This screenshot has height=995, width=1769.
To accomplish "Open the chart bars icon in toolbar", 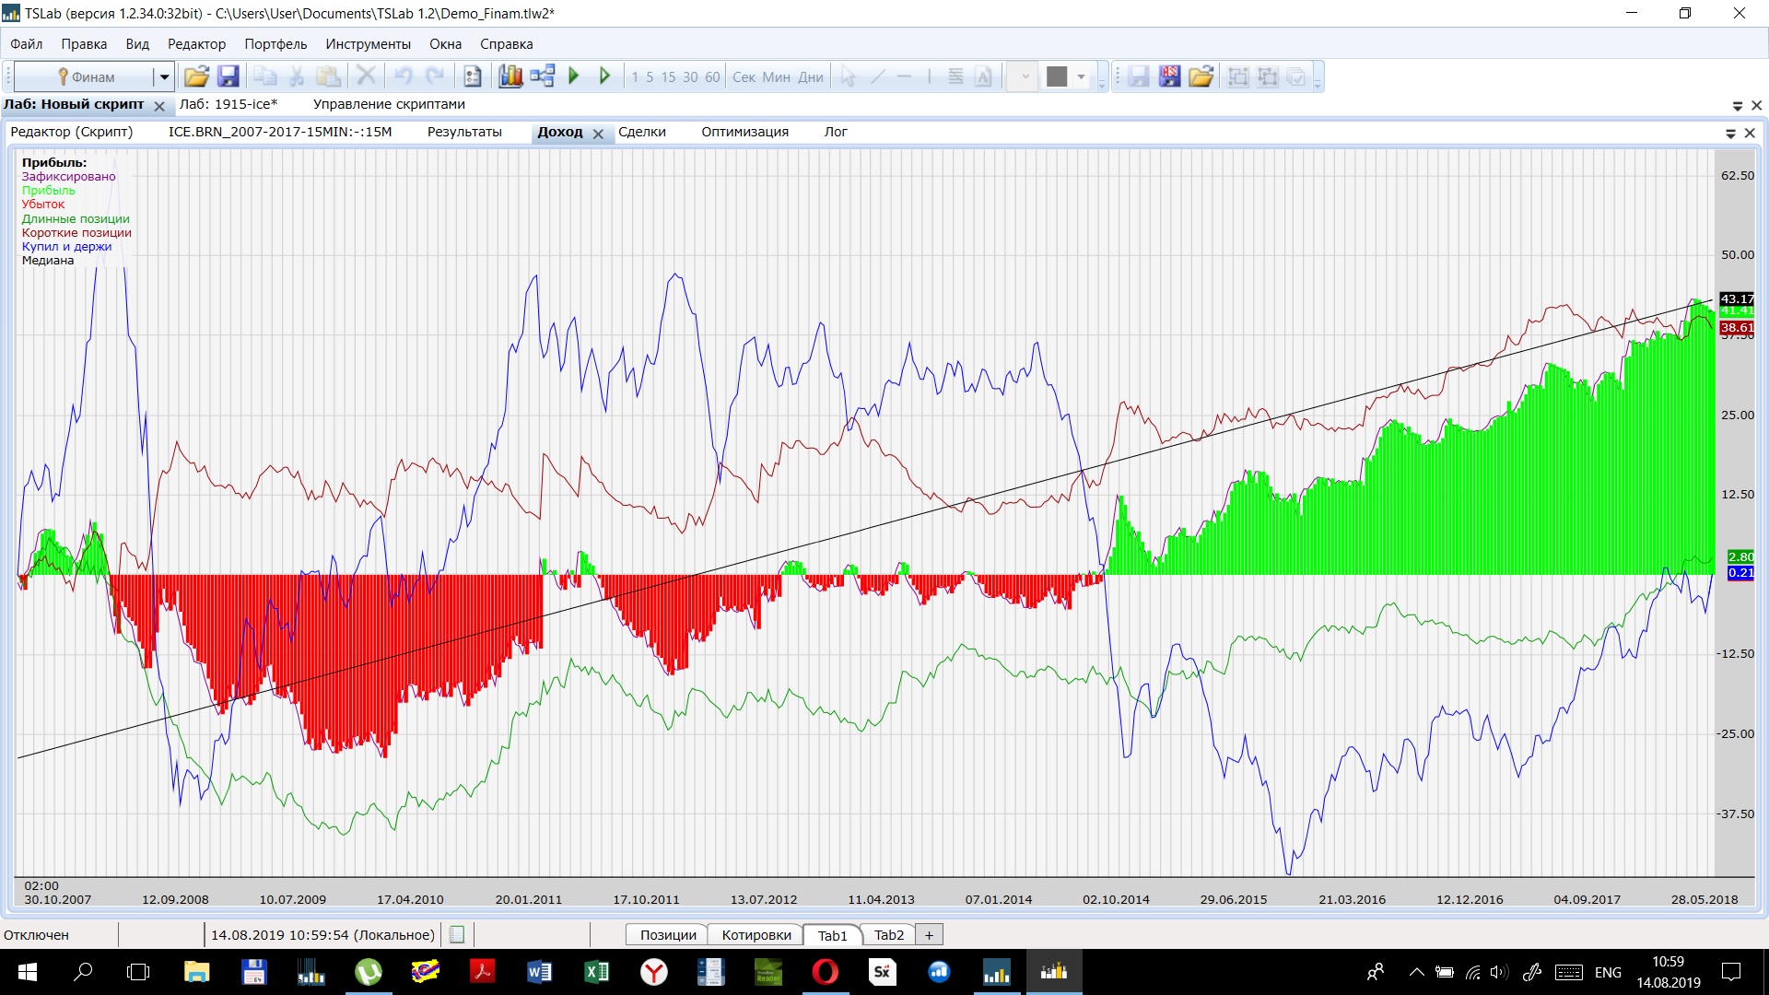I will coord(510,76).
